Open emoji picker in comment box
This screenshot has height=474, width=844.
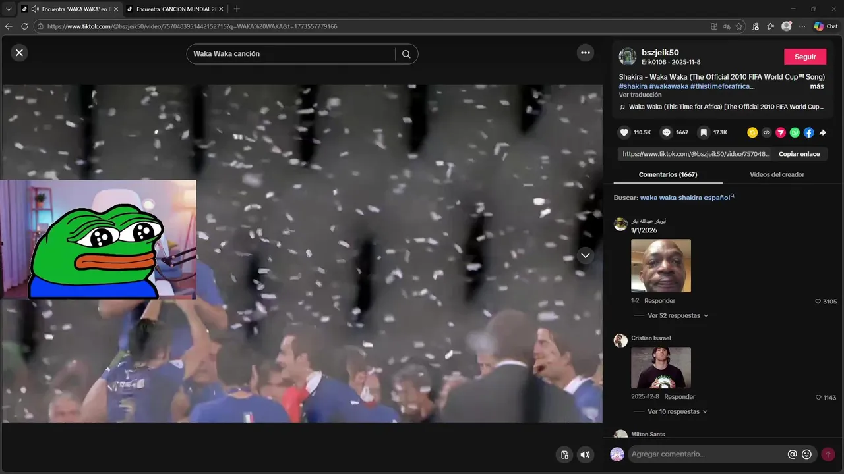(x=806, y=454)
